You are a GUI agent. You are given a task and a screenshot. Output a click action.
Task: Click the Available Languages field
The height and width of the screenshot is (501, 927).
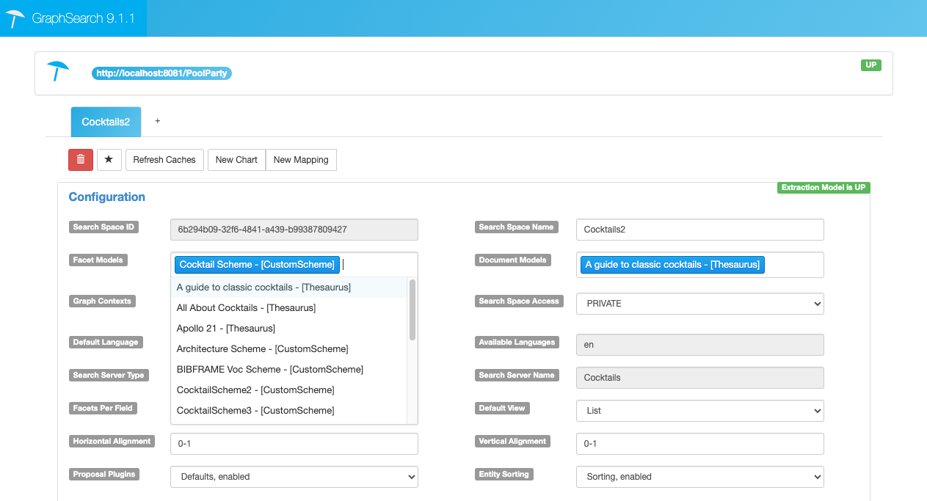700,345
